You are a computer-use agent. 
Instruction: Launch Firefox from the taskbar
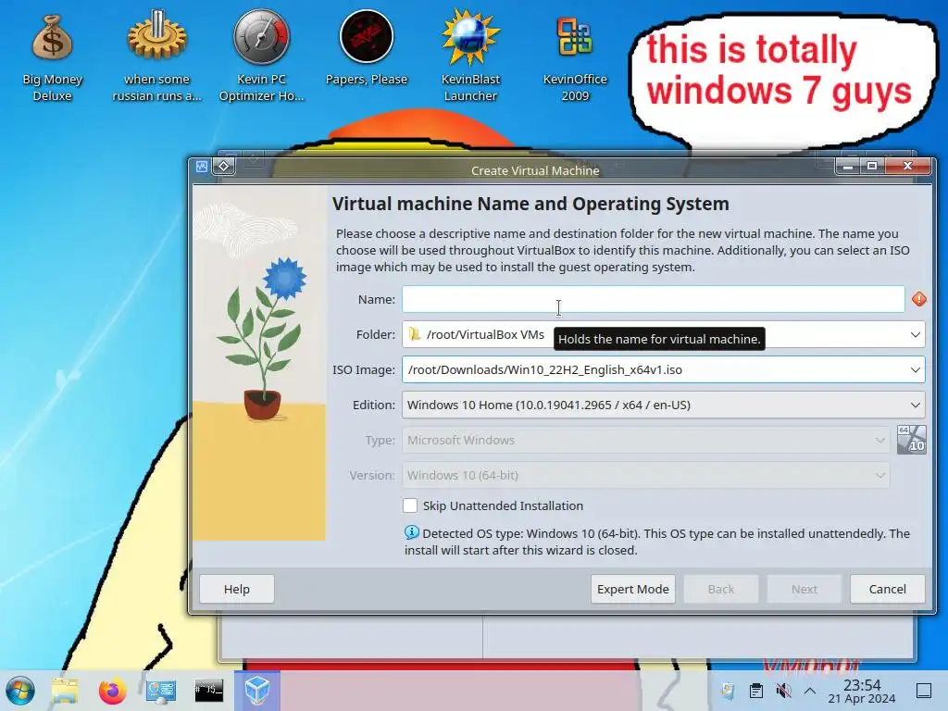point(112,690)
